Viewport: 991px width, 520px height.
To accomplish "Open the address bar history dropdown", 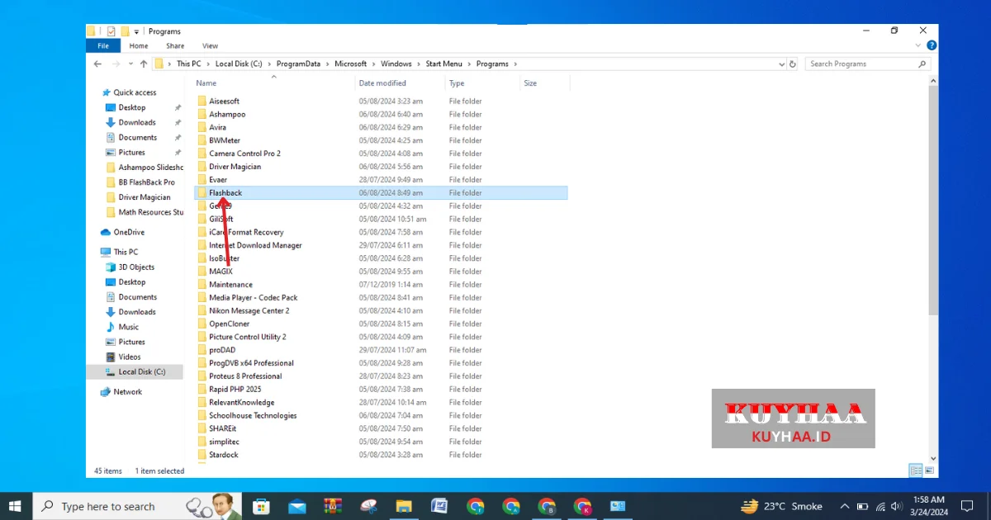I will 781,64.
